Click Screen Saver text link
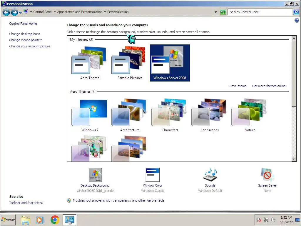This screenshot has width=301, height=226. coord(267,185)
